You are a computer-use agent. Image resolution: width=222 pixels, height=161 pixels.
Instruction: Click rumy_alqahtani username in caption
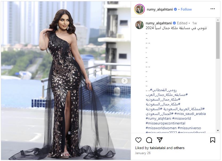[159, 23]
